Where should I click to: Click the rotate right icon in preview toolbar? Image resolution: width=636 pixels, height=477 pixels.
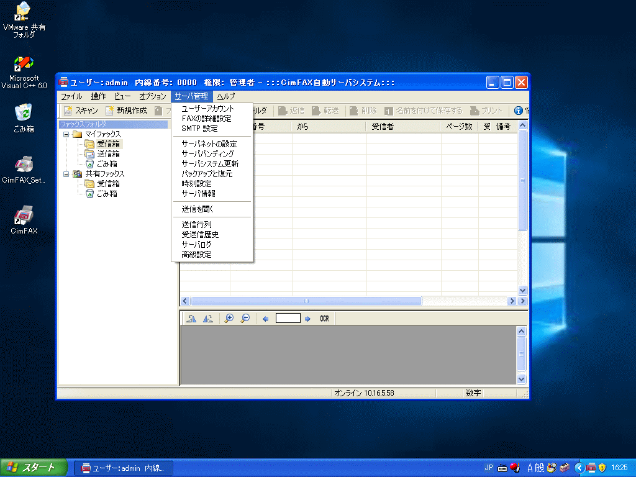click(207, 319)
